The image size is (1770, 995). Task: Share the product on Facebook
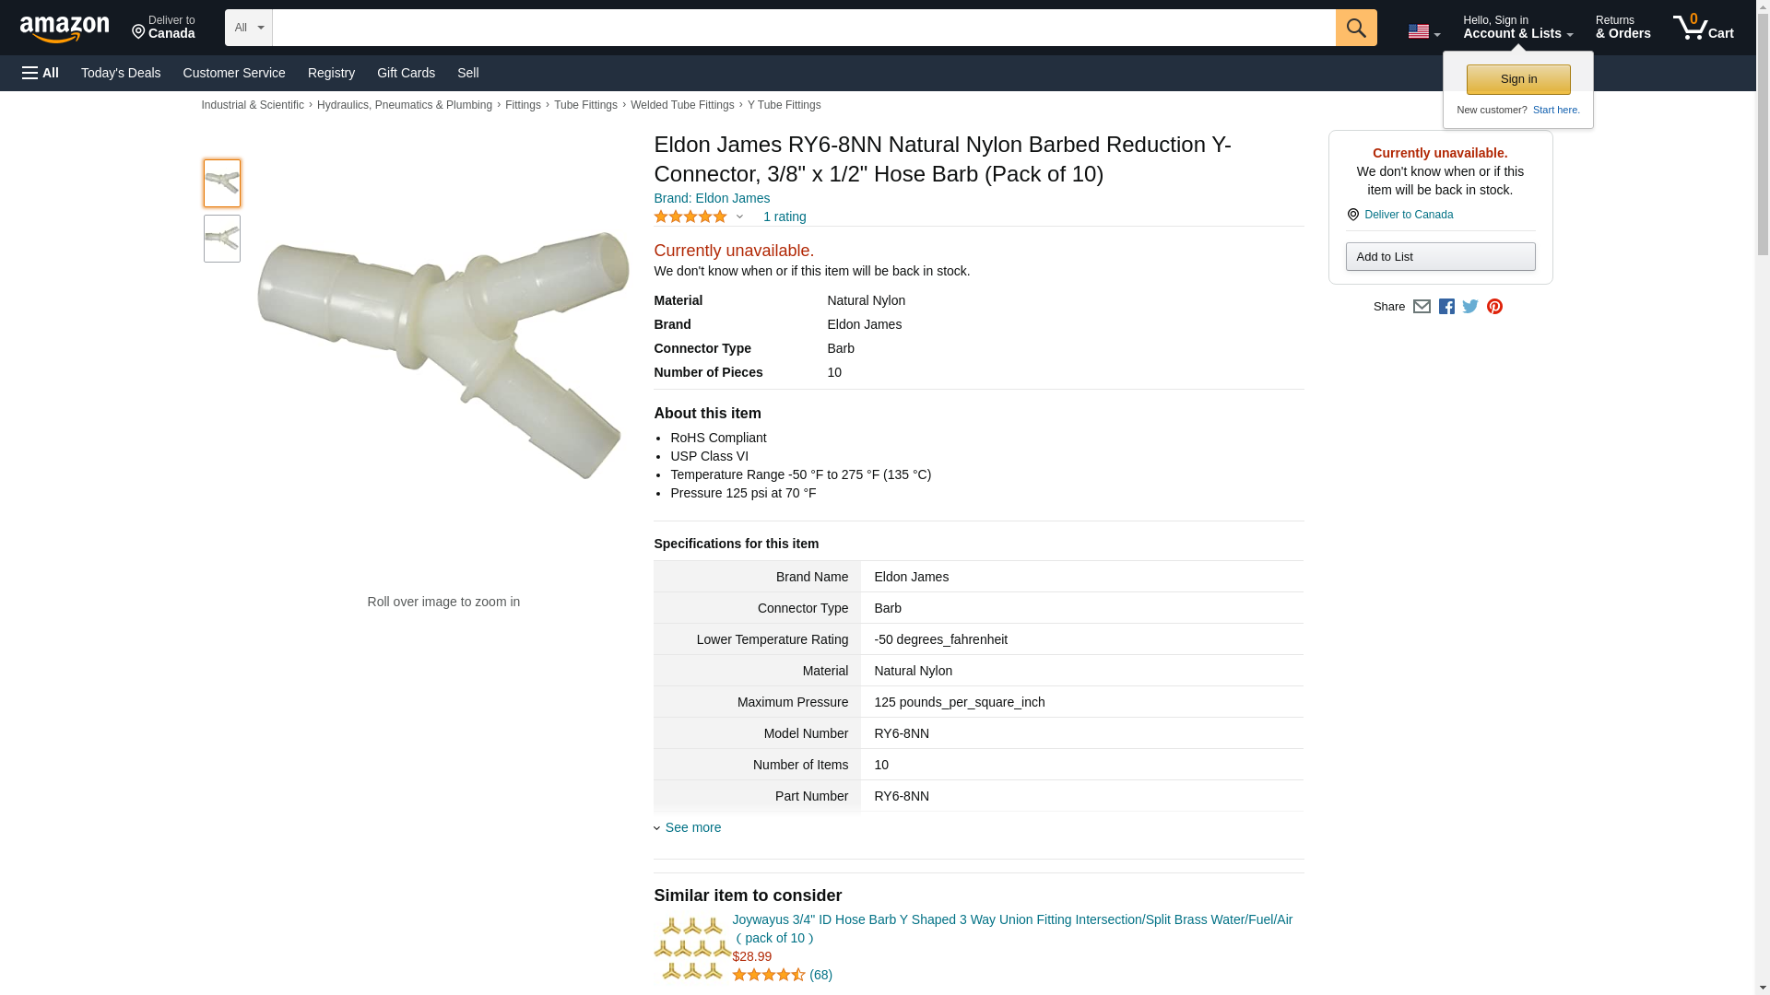click(x=1446, y=307)
